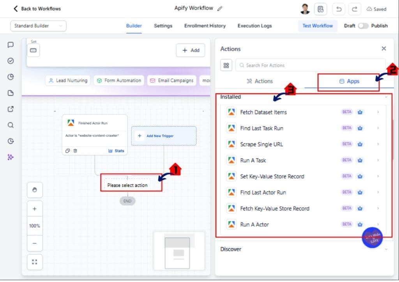The height and width of the screenshot is (282, 399).
Task: Open the user profile avatar
Action: coord(305,9)
